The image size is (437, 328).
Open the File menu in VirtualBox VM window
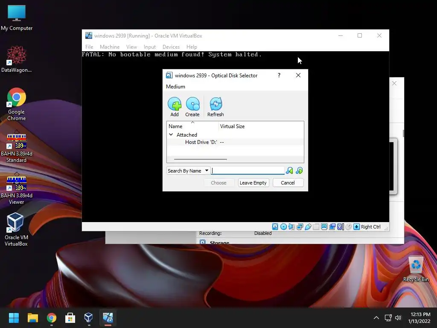89,47
